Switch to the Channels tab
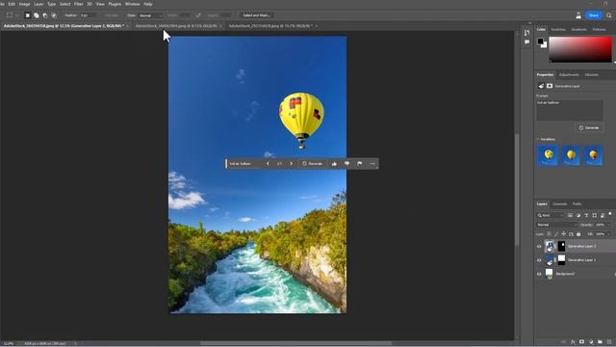Viewport: 616px width, 347px height. coord(560,203)
